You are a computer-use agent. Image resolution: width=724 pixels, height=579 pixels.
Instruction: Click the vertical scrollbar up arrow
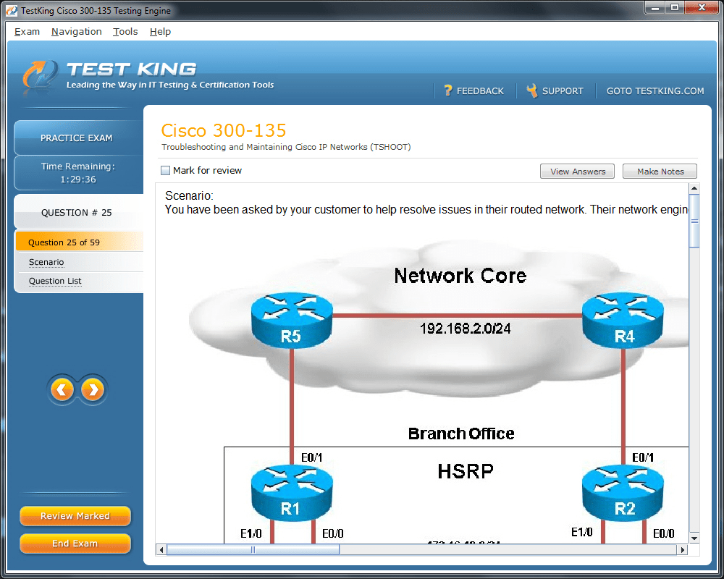point(694,188)
